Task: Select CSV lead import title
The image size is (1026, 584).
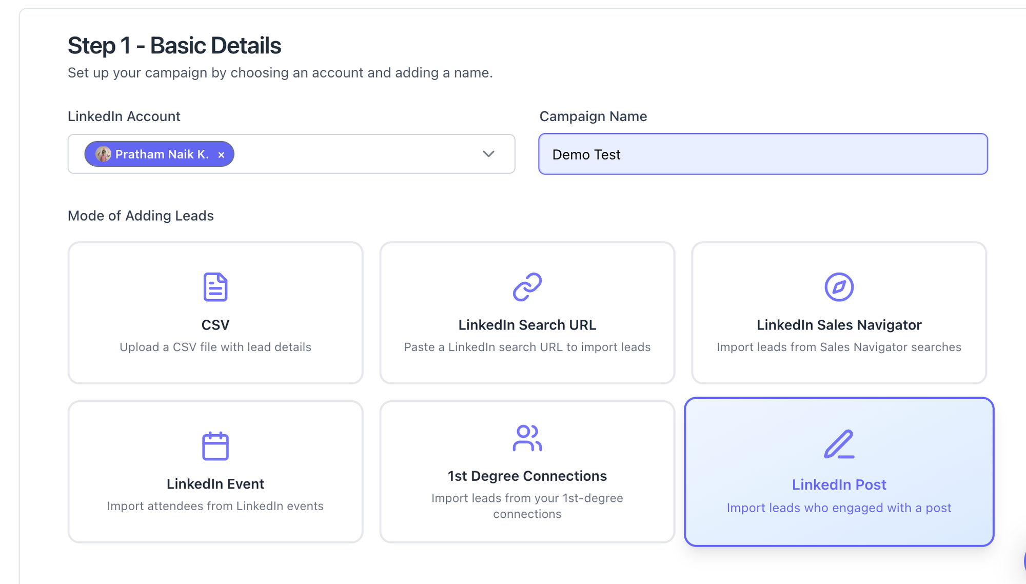Action: pyautogui.click(x=215, y=325)
